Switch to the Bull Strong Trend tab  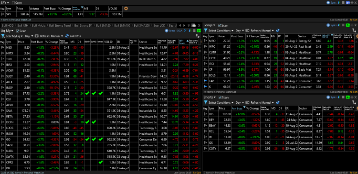60,25
